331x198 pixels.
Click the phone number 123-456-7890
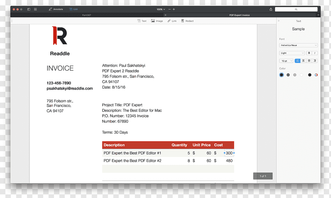(59, 83)
